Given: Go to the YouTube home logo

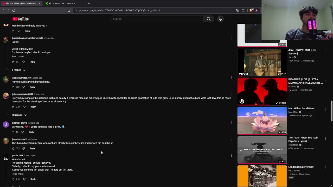Looking at the screenshot, I should 21,19.
